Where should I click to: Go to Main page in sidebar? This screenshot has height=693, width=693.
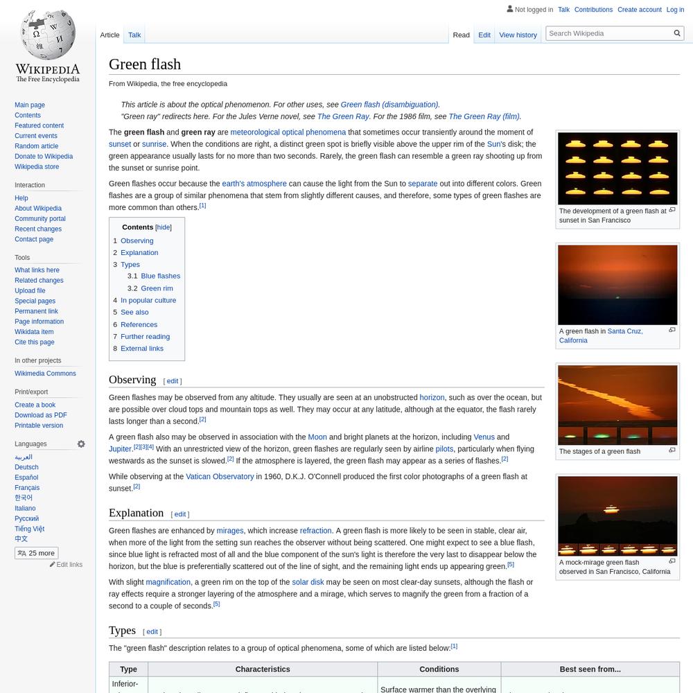click(30, 105)
